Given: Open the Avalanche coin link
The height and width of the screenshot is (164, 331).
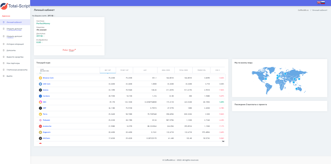Looking at the screenshot, I should point(47,126).
